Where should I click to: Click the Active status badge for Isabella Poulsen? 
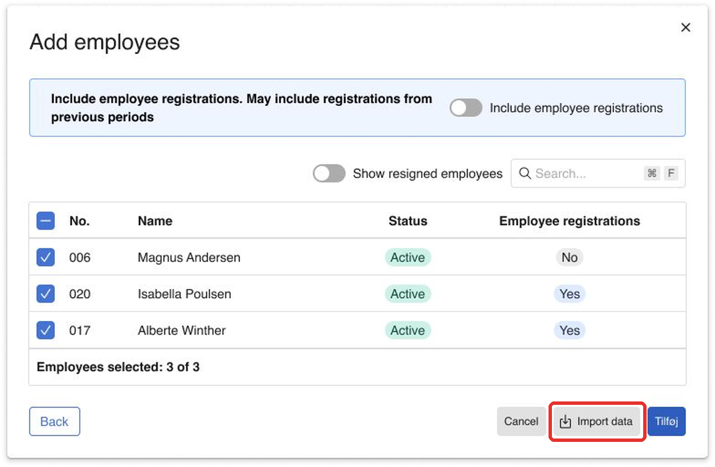click(x=408, y=294)
